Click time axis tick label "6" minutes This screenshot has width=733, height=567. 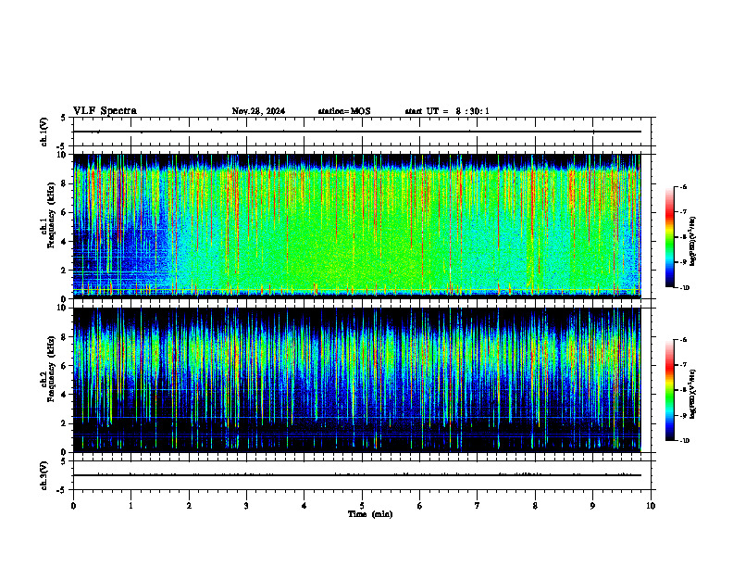pos(420,506)
